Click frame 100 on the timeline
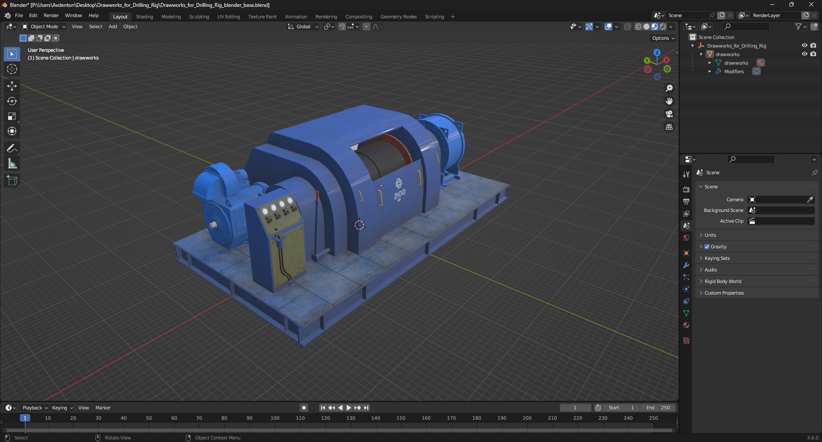This screenshot has width=822, height=442. point(275,418)
